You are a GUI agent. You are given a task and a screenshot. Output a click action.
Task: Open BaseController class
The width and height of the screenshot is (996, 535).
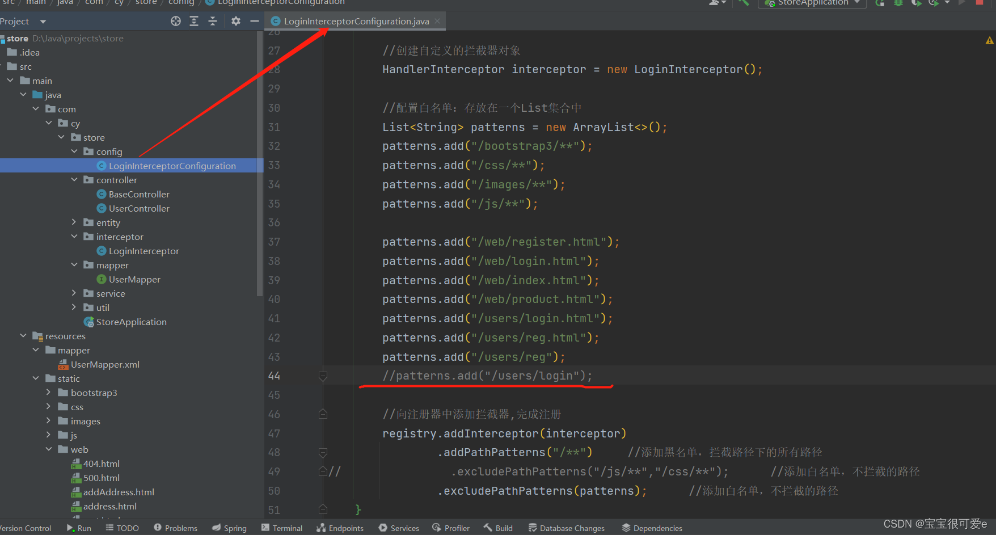pos(139,194)
